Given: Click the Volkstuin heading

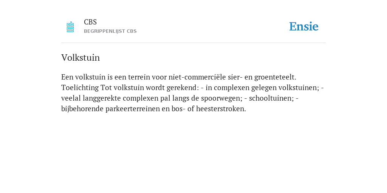Looking at the screenshot, I should click(x=80, y=58).
